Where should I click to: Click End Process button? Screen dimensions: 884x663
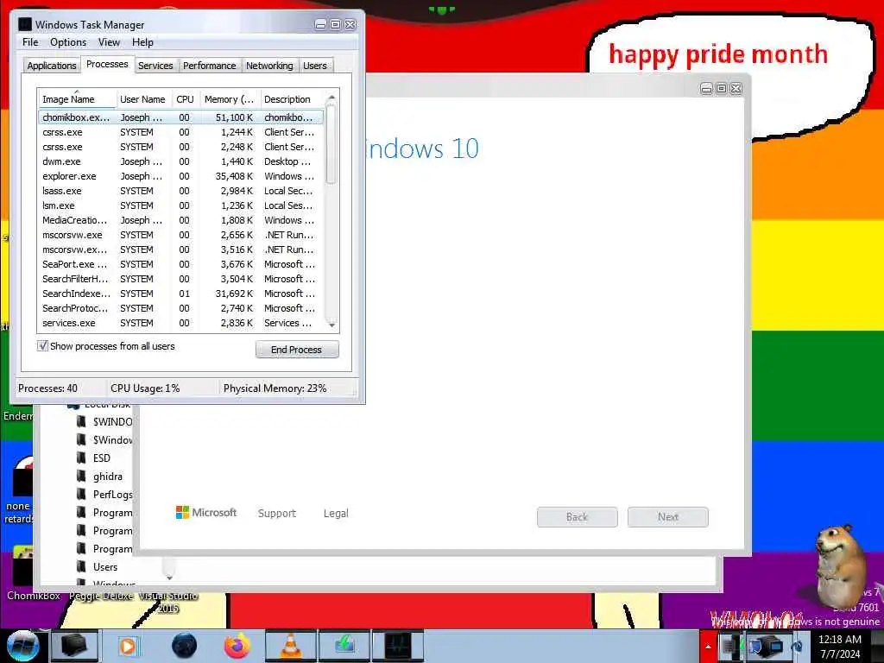click(x=297, y=350)
